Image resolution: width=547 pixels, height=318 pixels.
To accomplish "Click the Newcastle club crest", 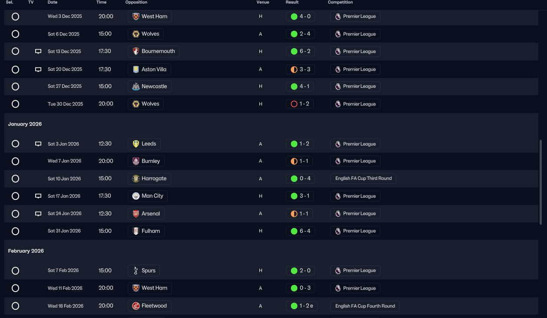I will coord(136,86).
